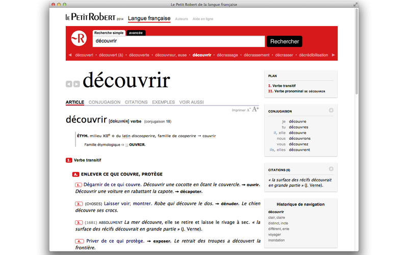Click conjugated form ils, elles découvrent
This screenshot has width=408, height=255.
coord(290,150)
